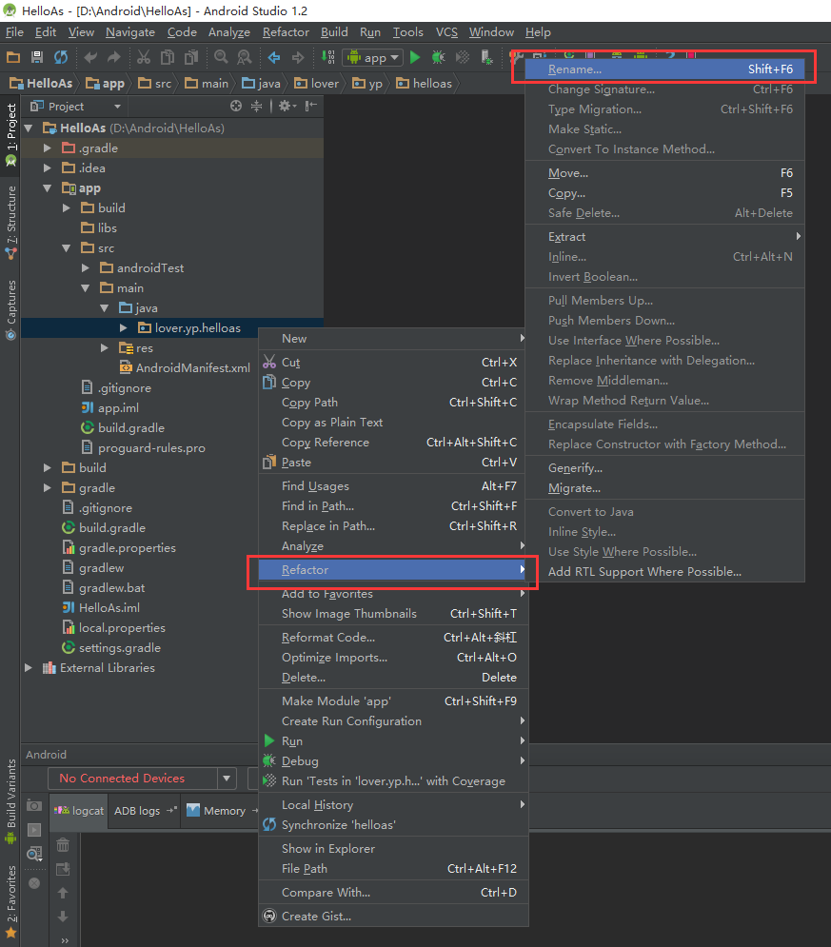Click the Cut scissors toolbar icon
Image resolution: width=831 pixels, height=947 pixels.
pos(144,57)
